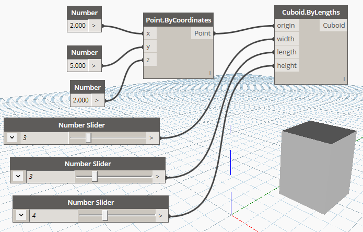
Task: Expand the dropdown of the slider wired to length
Action: [18, 176]
